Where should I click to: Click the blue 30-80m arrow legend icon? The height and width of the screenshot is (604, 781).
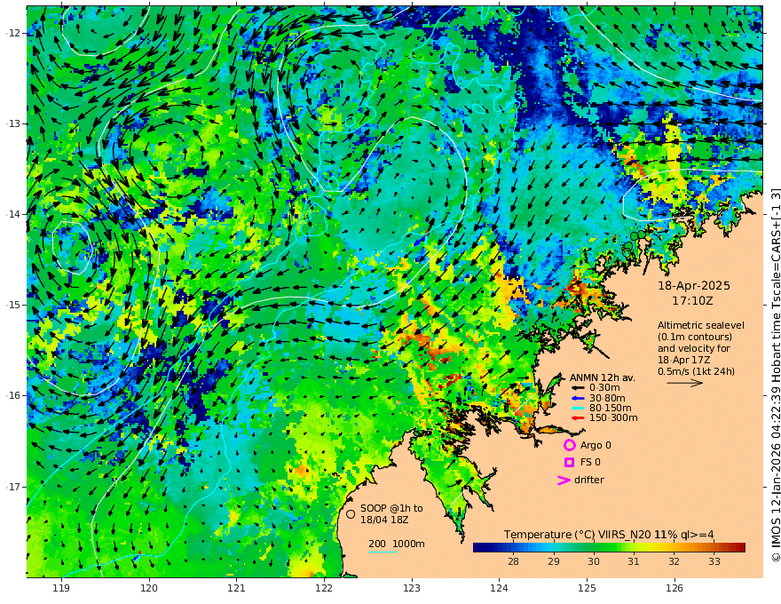coord(578,398)
